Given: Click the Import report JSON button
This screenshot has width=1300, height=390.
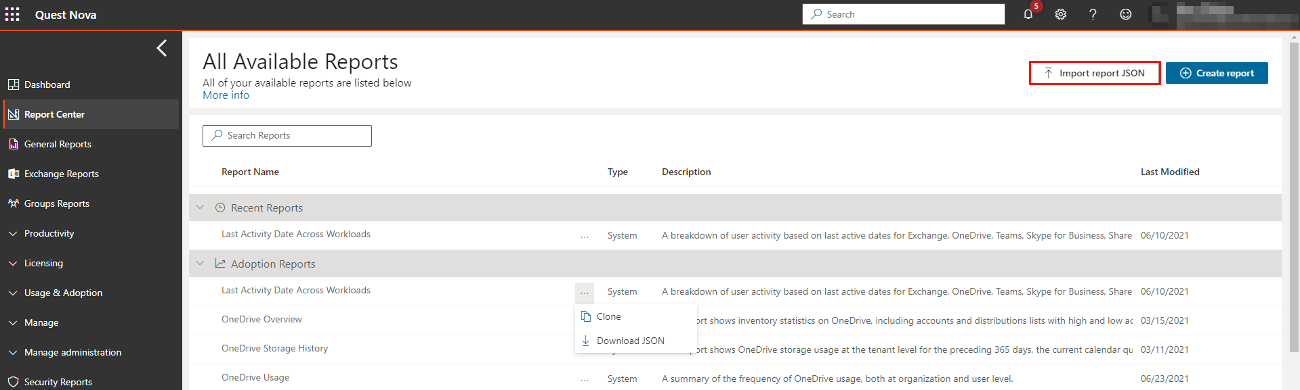Looking at the screenshot, I should (x=1094, y=73).
